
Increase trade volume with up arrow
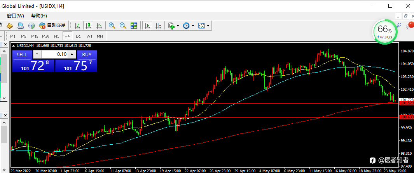click(72, 55)
